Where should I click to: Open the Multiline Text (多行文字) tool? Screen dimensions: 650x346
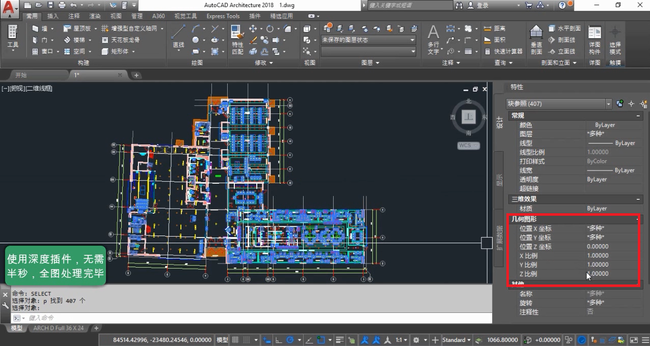click(433, 39)
